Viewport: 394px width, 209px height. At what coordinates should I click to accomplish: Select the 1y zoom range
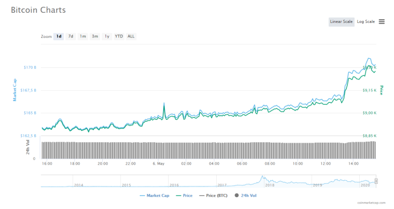pyautogui.click(x=107, y=36)
